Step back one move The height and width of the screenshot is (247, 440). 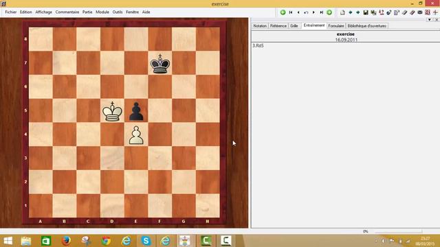click(x=298, y=12)
